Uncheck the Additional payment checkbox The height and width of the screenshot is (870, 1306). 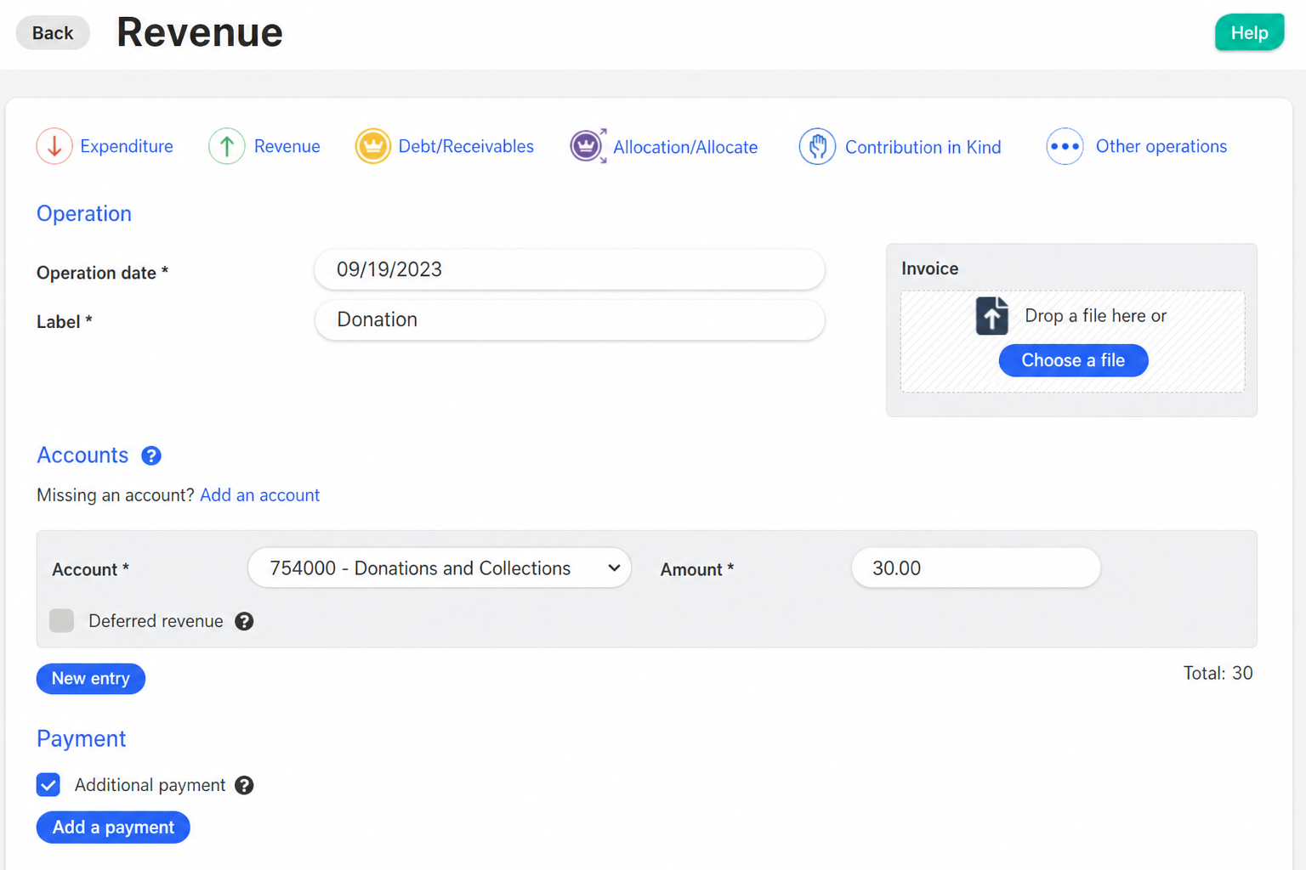pyautogui.click(x=48, y=785)
